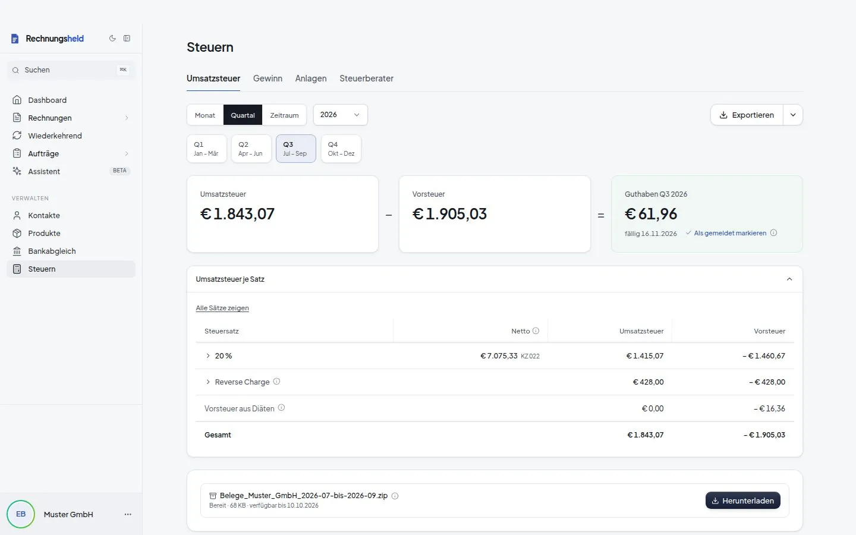Click info icon beside Reverse Charge
Image resolution: width=856 pixels, height=535 pixels.
(276, 381)
